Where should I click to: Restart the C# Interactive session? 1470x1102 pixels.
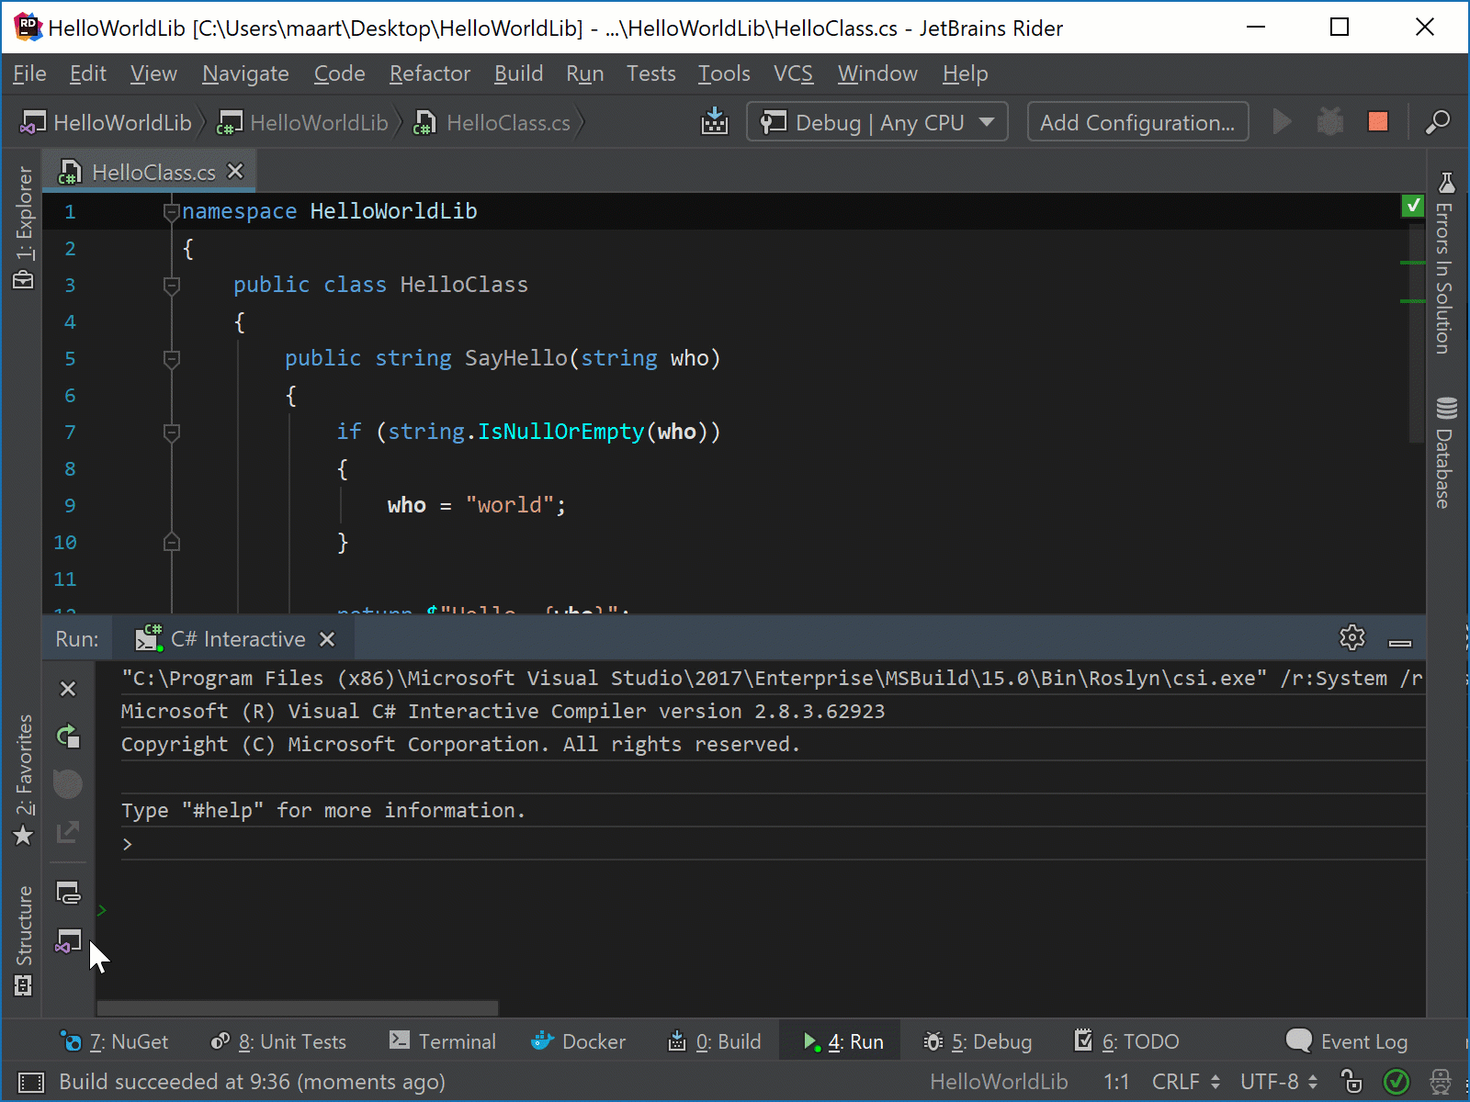click(x=68, y=736)
